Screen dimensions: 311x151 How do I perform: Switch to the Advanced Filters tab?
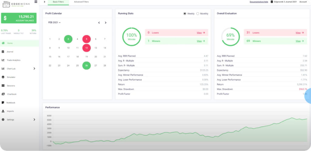[81, 2]
